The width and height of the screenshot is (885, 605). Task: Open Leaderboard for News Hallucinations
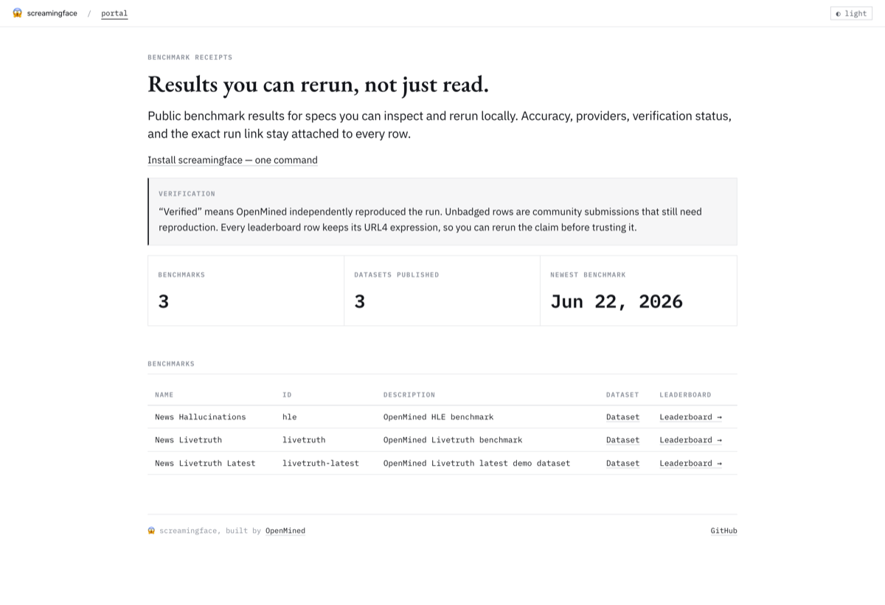tap(690, 417)
